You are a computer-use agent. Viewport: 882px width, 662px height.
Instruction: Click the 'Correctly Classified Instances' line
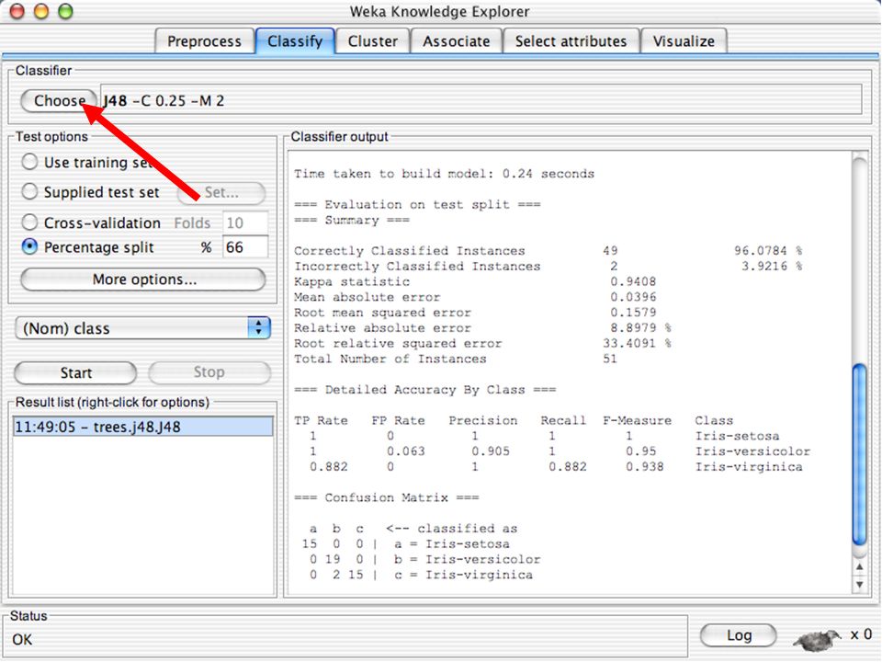click(x=548, y=250)
